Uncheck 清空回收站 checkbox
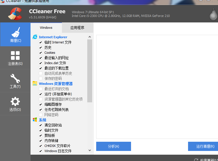 [41, 125]
